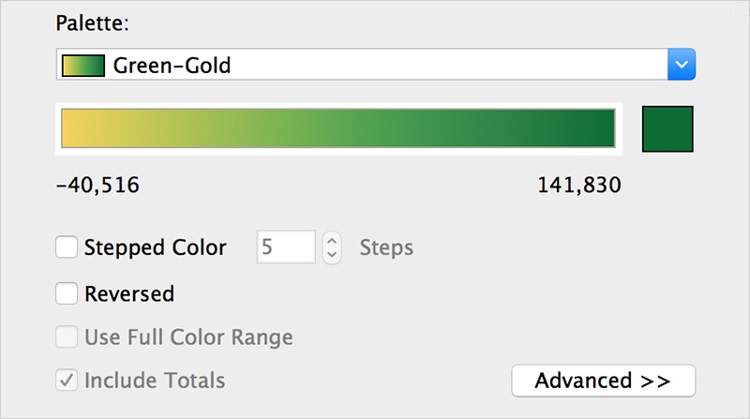Toggle the Reversed checkbox
Screen dimensions: 750x419
[x=67, y=293]
